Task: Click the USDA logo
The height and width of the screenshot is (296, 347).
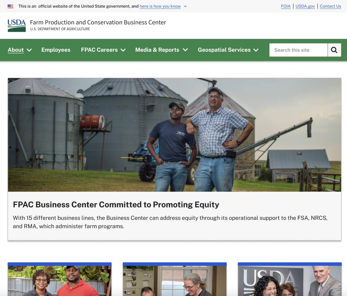Action: [x=17, y=26]
